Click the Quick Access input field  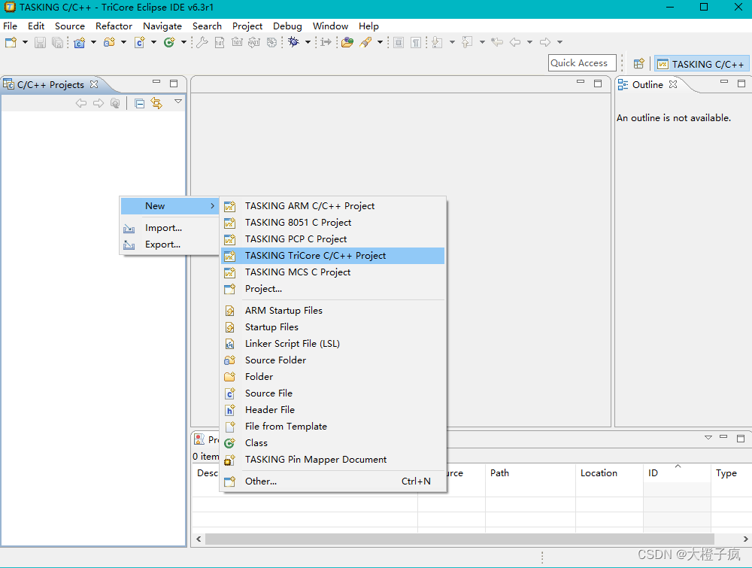[582, 63]
